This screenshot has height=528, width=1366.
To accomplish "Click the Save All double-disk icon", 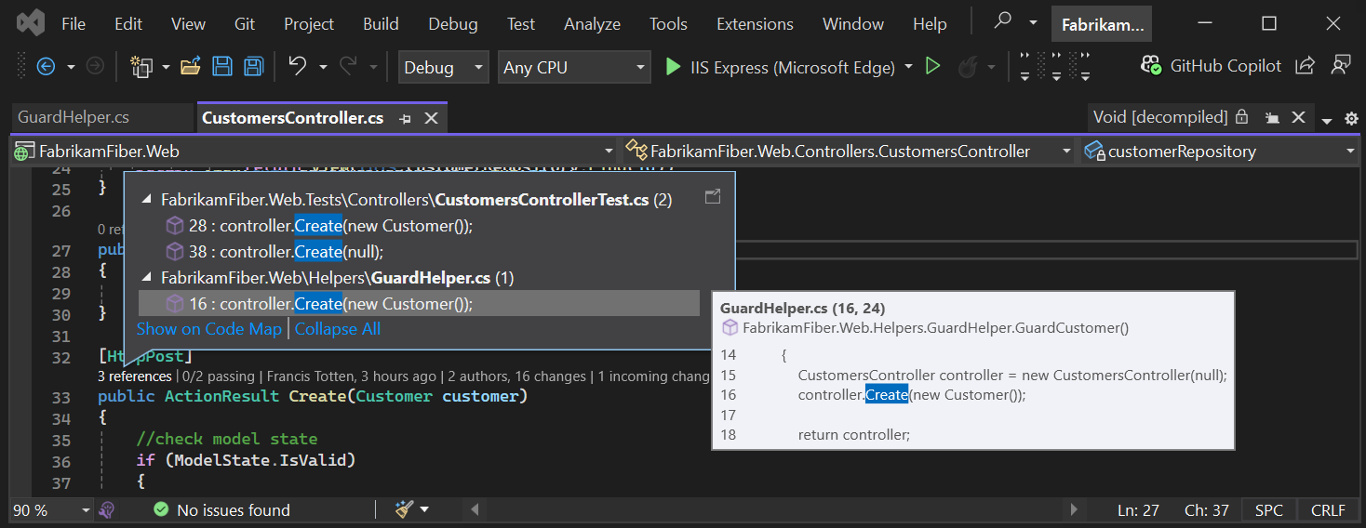I will (x=253, y=66).
